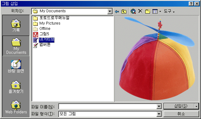Click the 파일 이름 file name input field

point(108,106)
